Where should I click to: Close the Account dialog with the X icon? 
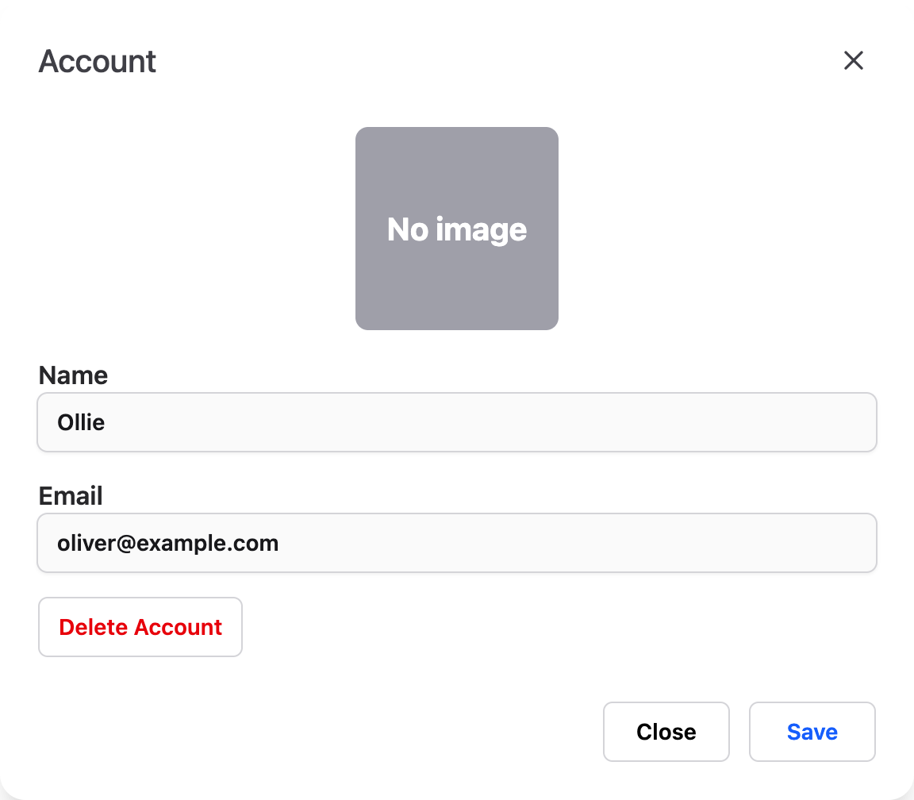click(854, 60)
